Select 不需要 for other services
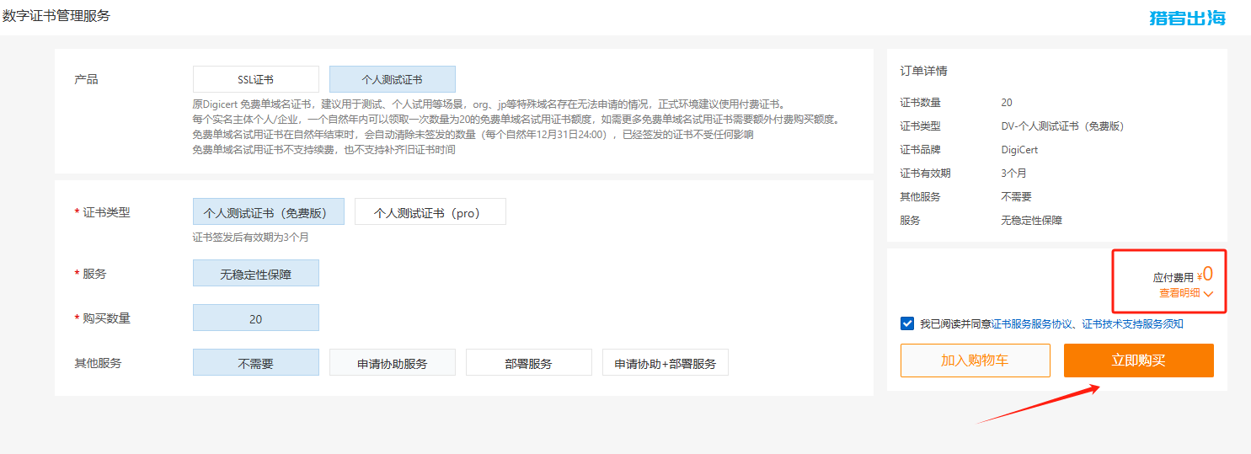 256,363
